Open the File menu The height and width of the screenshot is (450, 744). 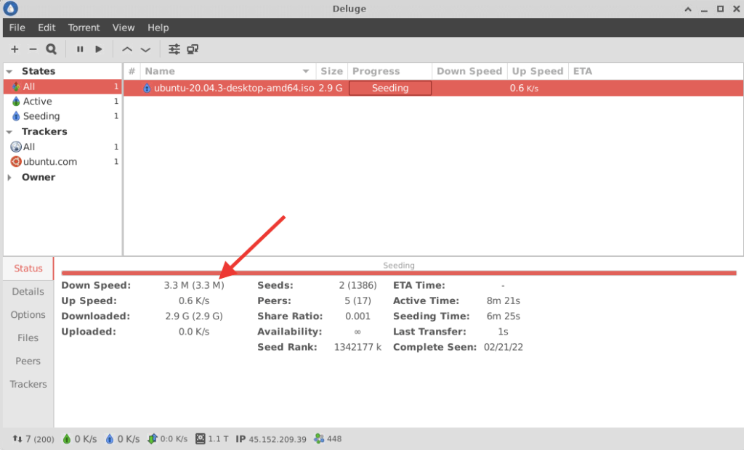[17, 28]
